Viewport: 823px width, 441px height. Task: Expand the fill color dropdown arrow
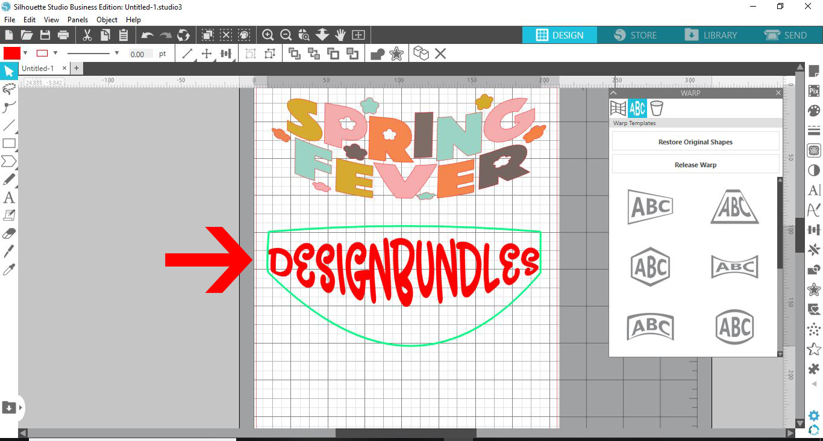coord(25,53)
